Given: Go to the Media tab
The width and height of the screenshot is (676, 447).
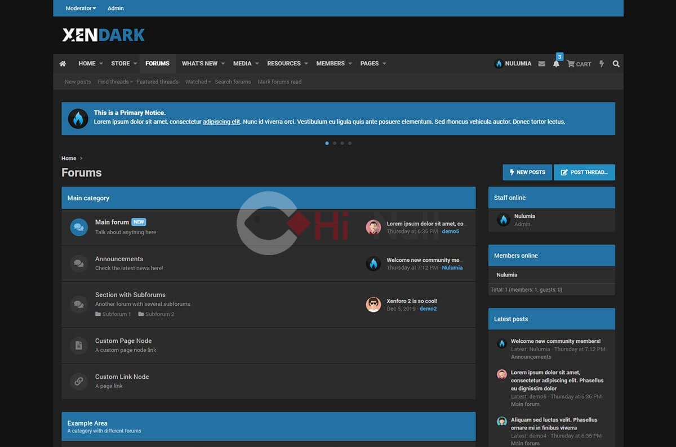Looking at the screenshot, I should (x=242, y=64).
